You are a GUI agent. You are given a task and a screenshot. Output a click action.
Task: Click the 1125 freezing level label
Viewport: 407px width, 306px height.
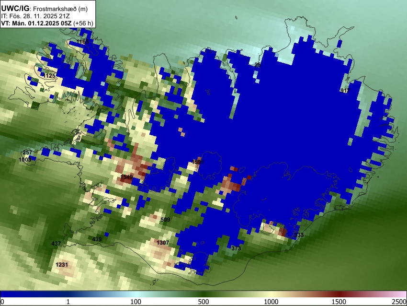(x=50, y=76)
